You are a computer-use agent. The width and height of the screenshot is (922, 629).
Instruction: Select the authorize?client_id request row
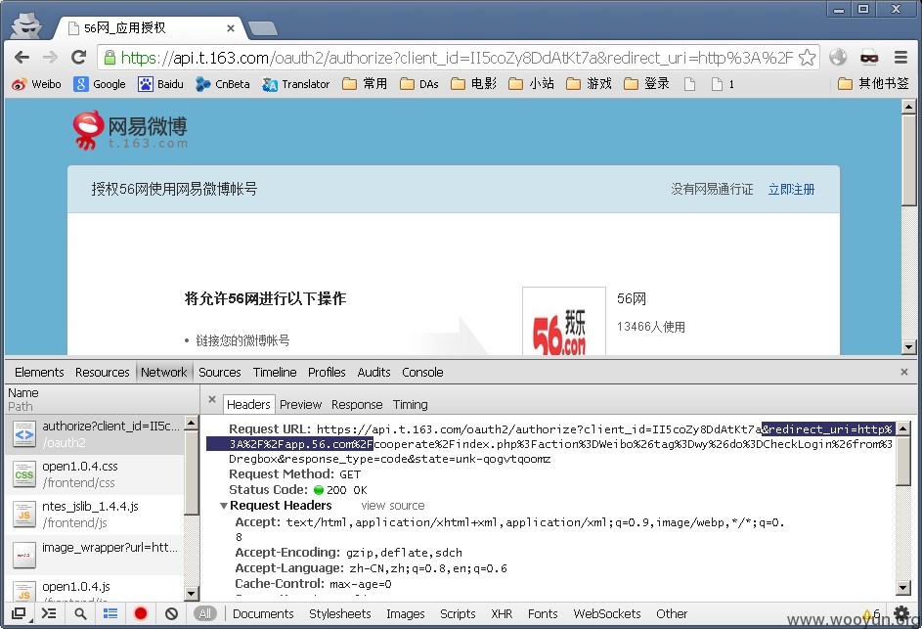click(x=95, y=434)
